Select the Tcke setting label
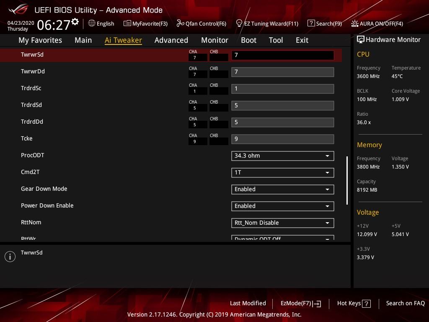This screenshot has width=429, height=322. pyautogui.click(x=26, y=138)
